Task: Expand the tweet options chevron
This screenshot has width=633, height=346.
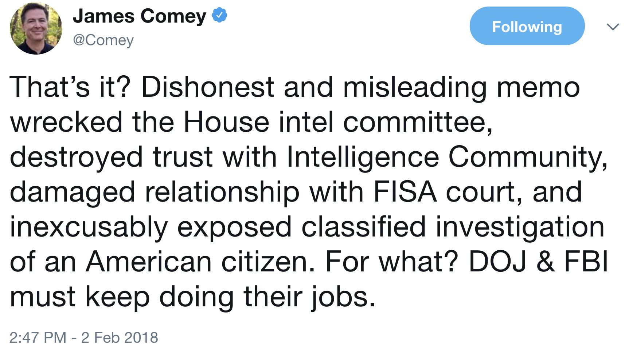Action: (x=613, y=27)
